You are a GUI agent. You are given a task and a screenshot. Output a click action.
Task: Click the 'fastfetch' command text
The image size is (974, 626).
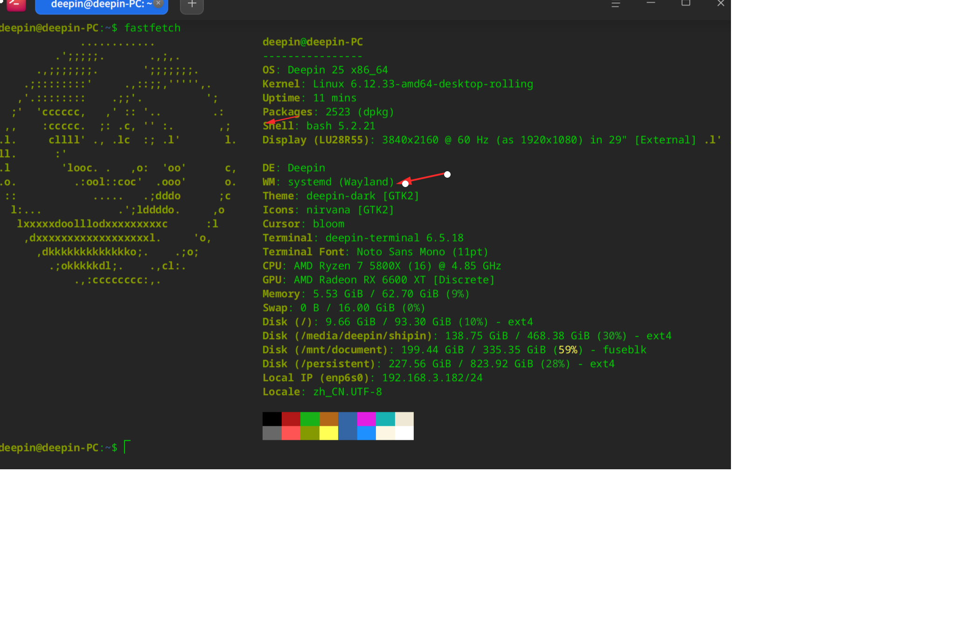point(153,28)
